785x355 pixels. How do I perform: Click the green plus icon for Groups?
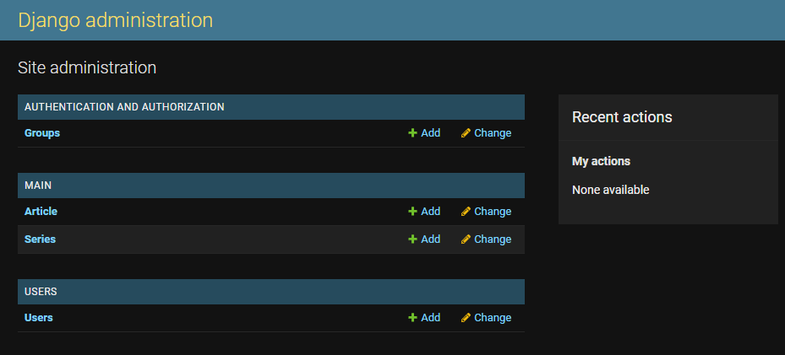tap(412, 133)
